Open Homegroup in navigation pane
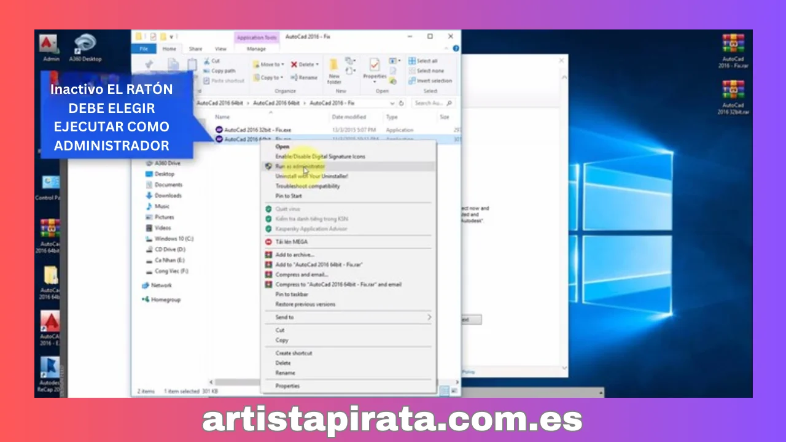786x442 pixels. point(161,300)
